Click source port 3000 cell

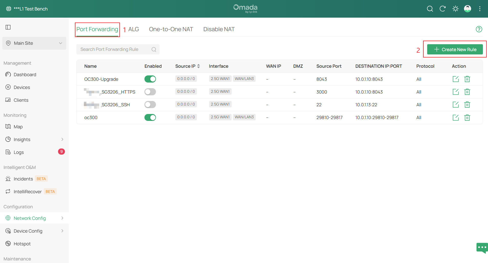[x=322, y=92]
